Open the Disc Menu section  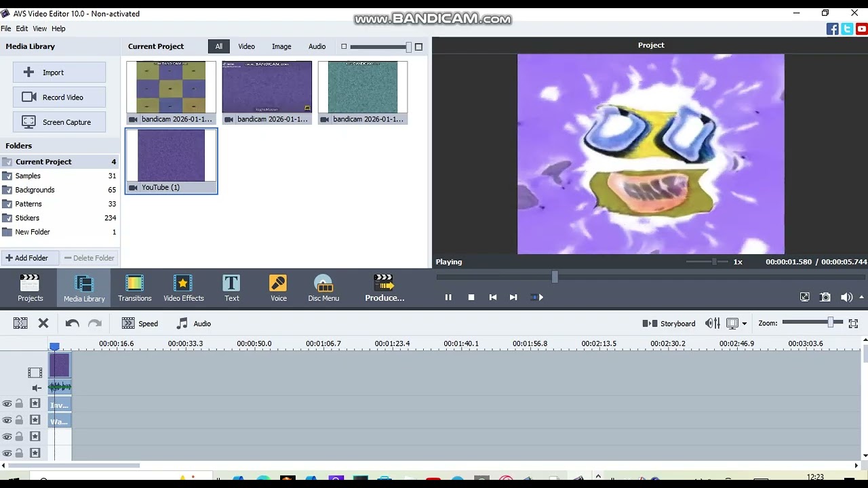[323, 288]
